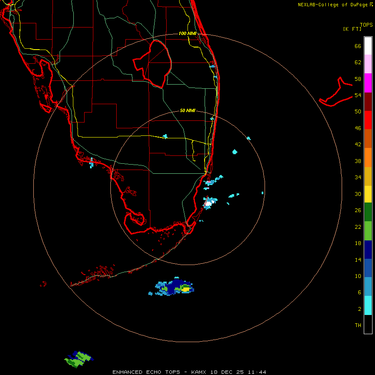Click the 'ENHANCED ECHO TOPS' product title
Screen dimensions: 375x375
click(x=146, y=372)
